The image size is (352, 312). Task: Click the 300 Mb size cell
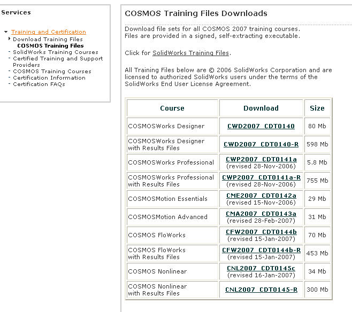(x=317, y=290)
